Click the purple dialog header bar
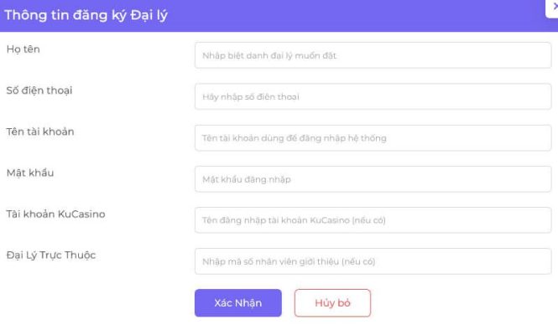Viewport: 558px width, 335px height. tap(336, 16)
